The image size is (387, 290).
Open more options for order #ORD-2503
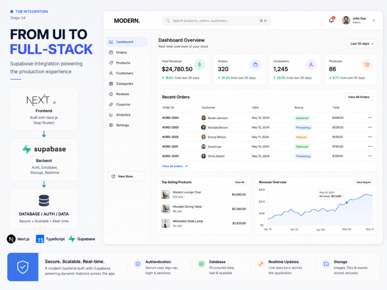click(x=370, y=127)
